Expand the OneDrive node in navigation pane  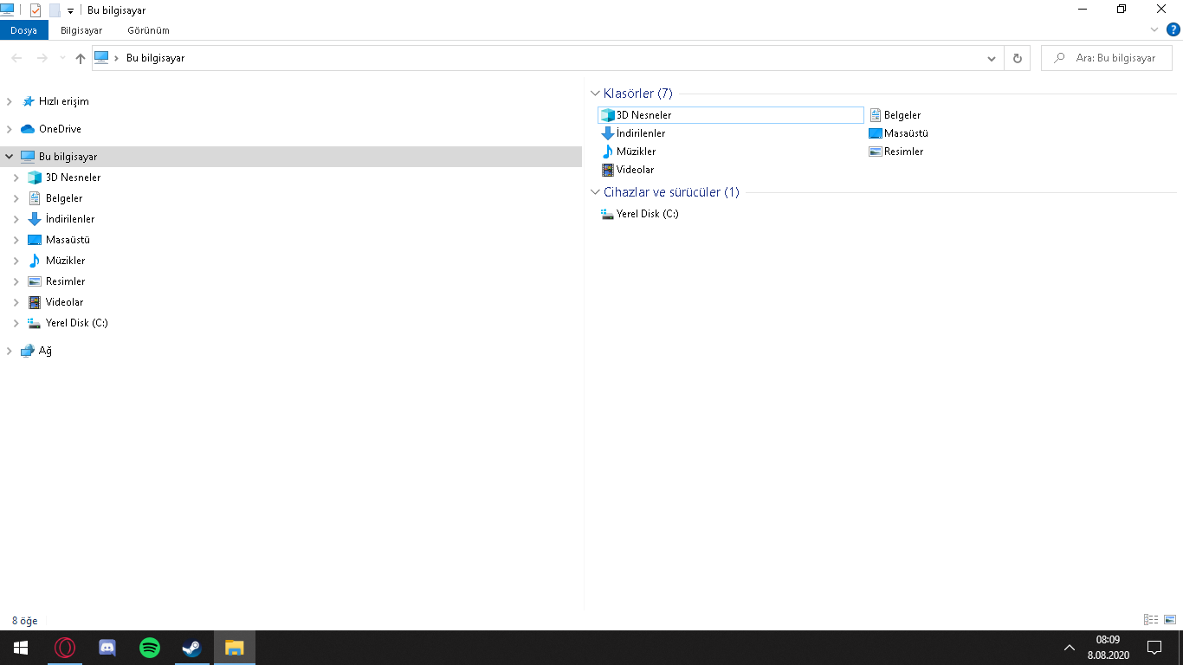(9, 129)
